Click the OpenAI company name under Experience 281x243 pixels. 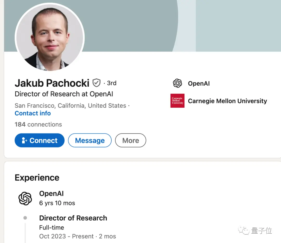pyautogui.click(x=51, y=194)
